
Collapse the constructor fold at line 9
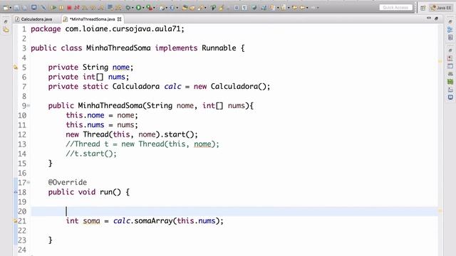click(x=28, y=106)
